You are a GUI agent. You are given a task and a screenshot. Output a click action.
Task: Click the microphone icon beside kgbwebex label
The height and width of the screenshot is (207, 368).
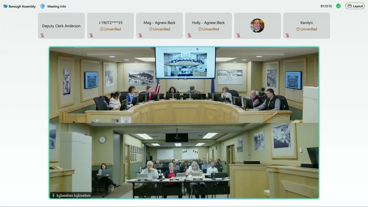(x=53, y=195)
